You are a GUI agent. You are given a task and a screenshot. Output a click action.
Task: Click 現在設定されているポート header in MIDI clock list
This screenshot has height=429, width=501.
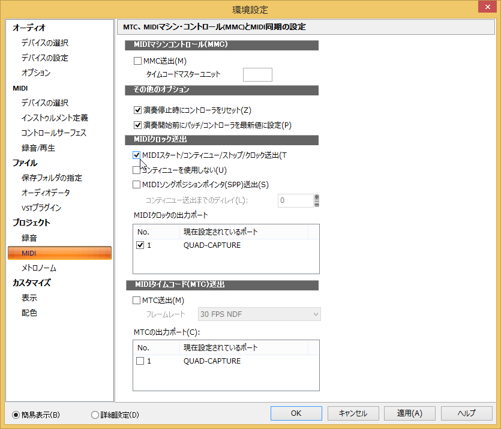click(x=244, y=232)
